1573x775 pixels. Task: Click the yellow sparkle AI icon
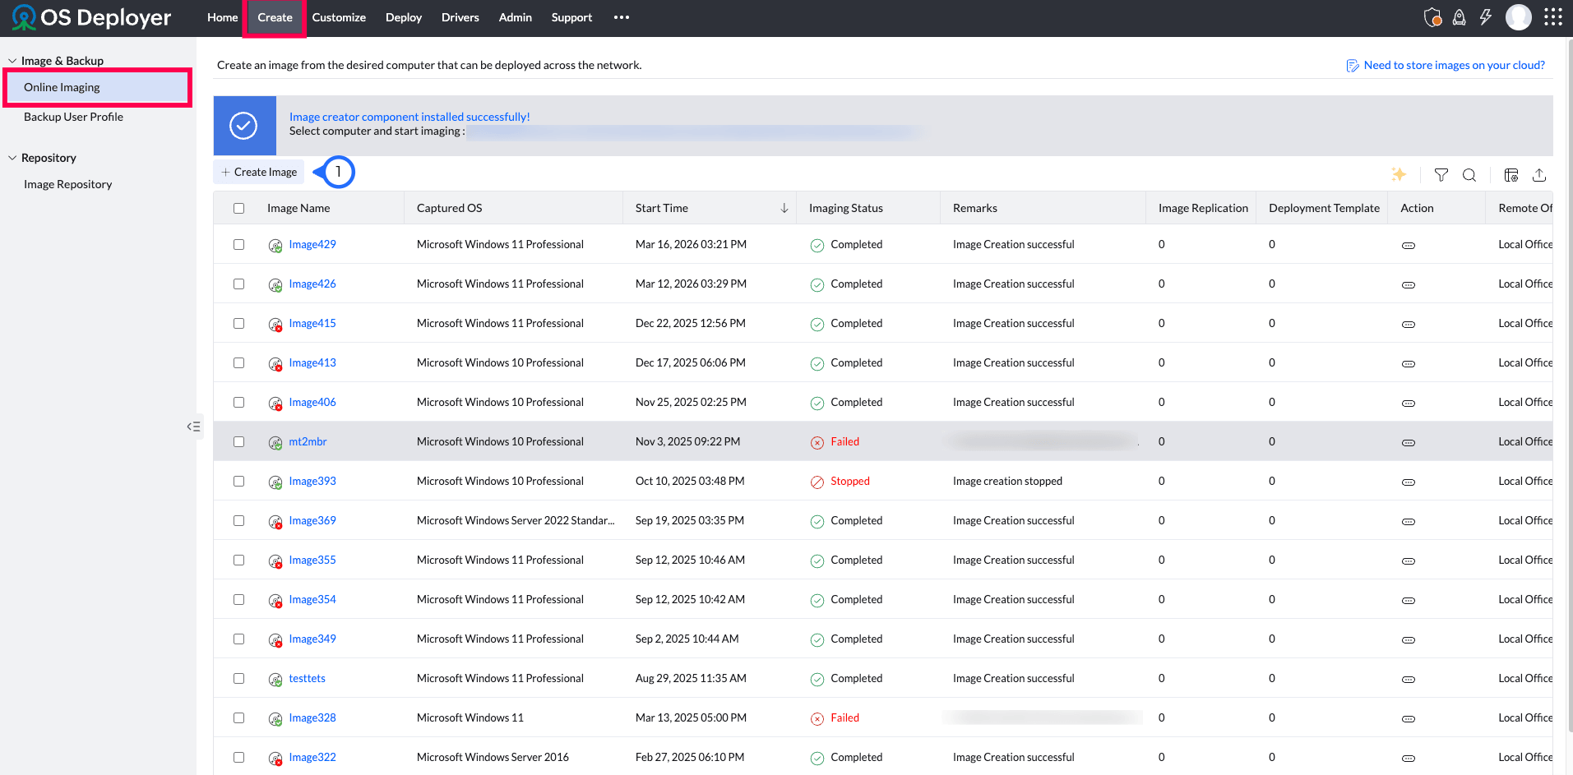(1398, 174)
